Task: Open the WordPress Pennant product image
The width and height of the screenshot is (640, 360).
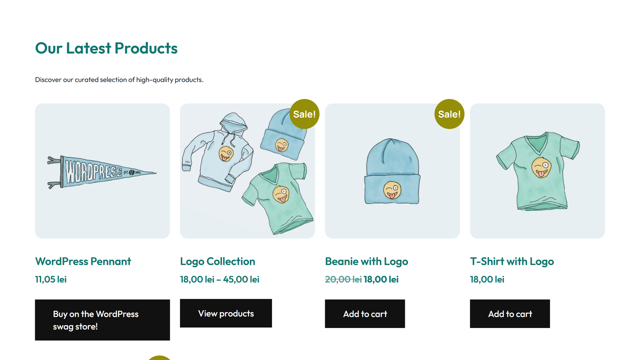Action: pyautogui.click(x=102, y=171)
